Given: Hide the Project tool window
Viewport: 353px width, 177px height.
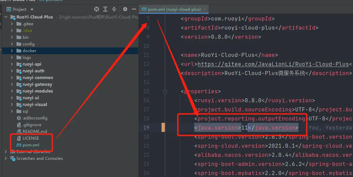Looking at the screenshot, I should coord(134,9).
